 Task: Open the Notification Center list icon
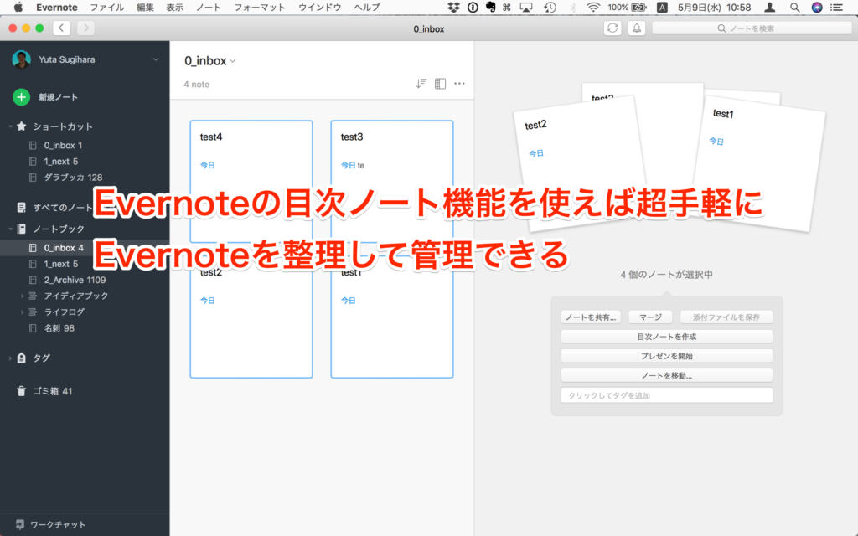[x=837, y=7]
